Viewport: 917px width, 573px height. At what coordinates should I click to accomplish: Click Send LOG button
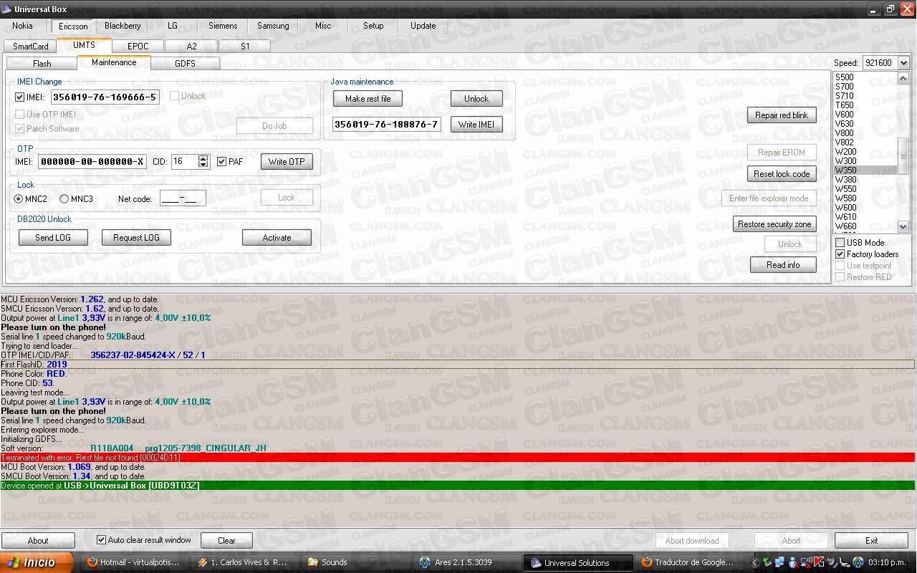(53, 237)
